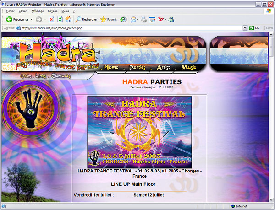
Task: Open the ? help menu
Action: [x=74, y=11]
